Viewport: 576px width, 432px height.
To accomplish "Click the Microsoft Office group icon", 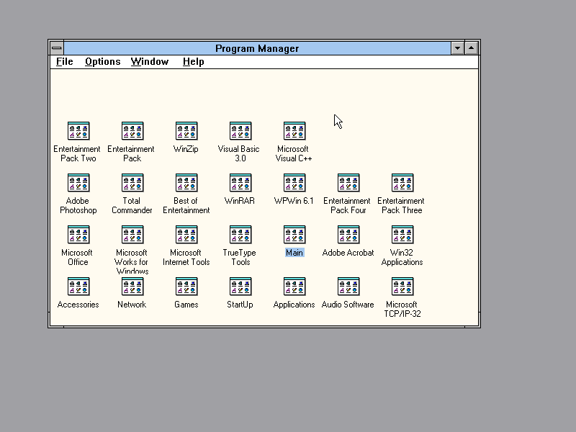I will 78,235.
